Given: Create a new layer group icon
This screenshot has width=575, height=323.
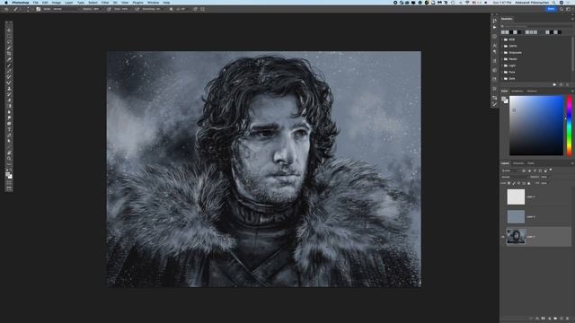Looking at the screenshot, I should (555, 319).
